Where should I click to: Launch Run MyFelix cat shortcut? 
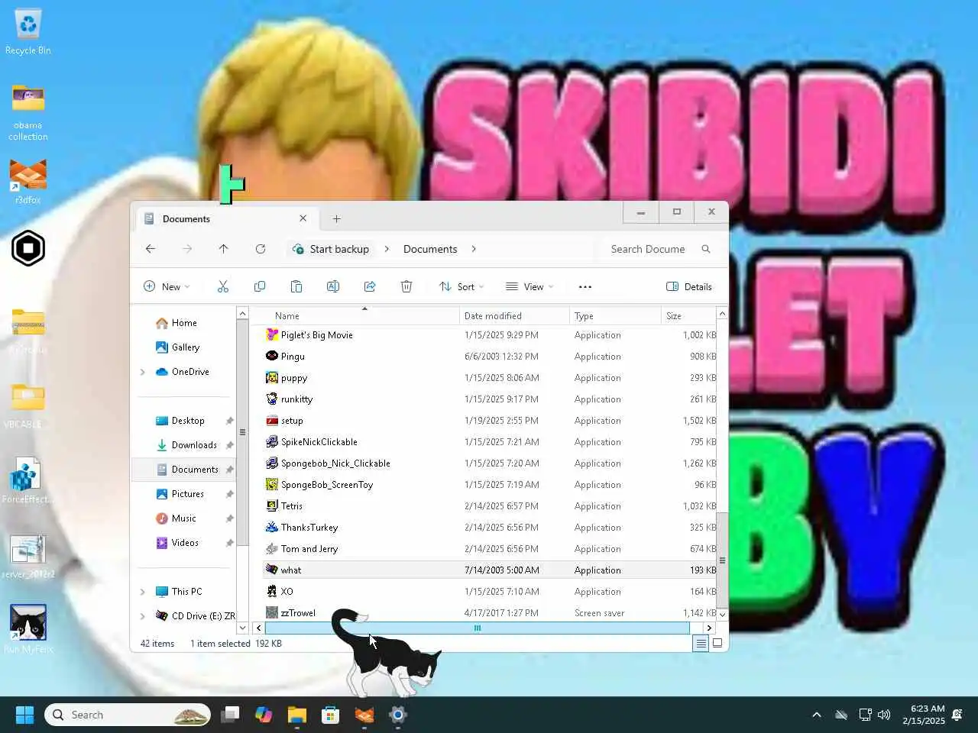pos(28,629)
